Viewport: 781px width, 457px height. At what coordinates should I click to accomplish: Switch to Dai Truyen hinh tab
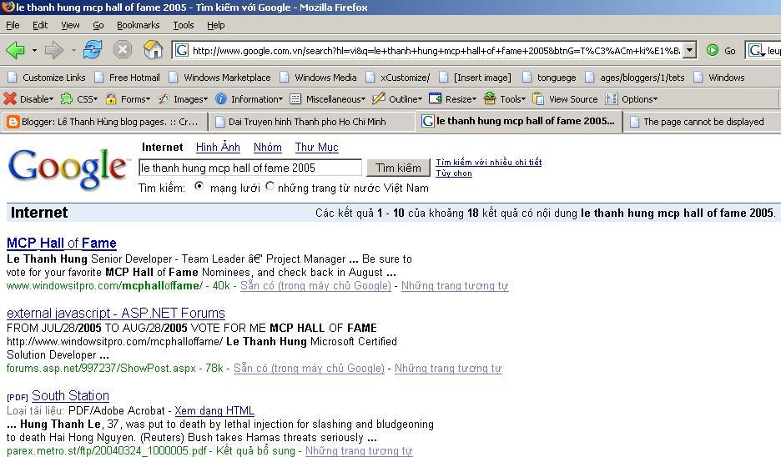pos(311,122)
